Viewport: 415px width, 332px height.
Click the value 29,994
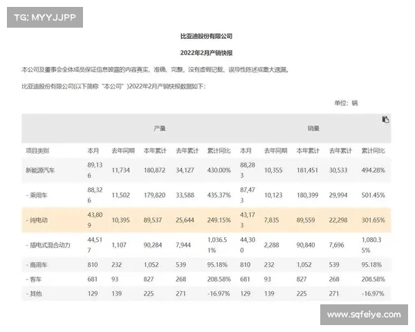click(x=338, y=195)
